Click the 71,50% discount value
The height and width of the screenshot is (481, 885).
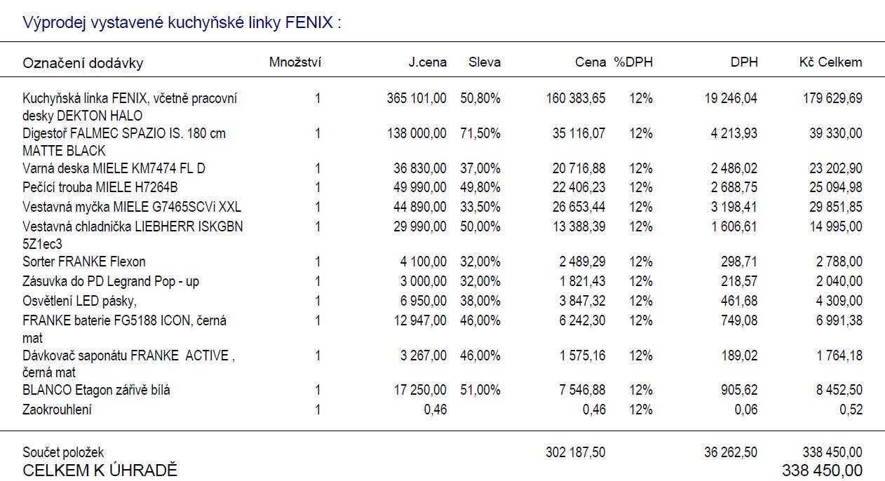(x=480, y=133)
